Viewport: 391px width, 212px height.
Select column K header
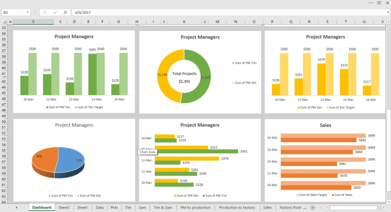pyautogui.click(x=184, y=22)
